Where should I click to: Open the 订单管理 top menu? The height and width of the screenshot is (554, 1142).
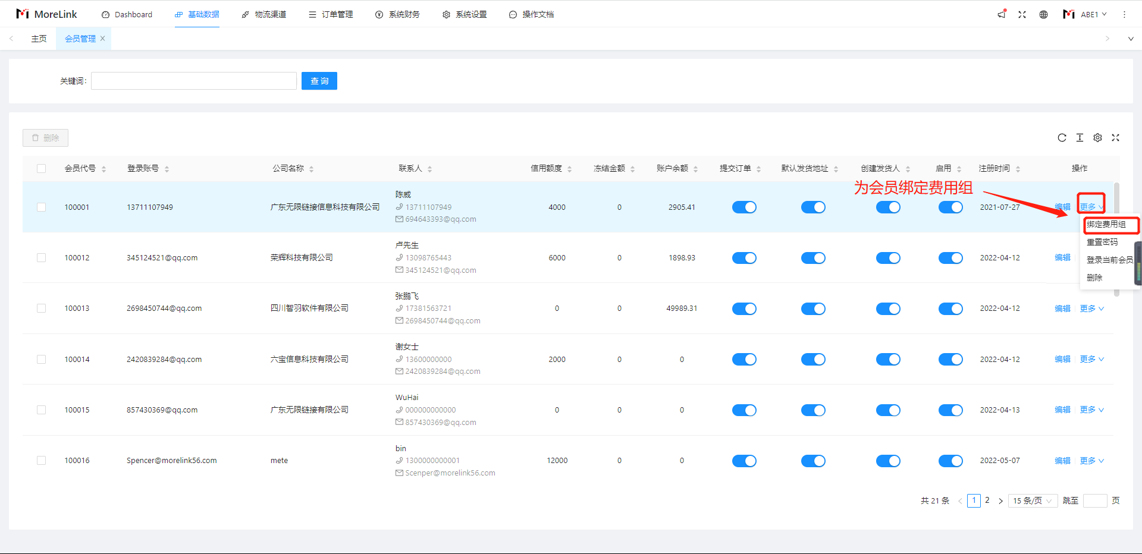click(331, 14)
